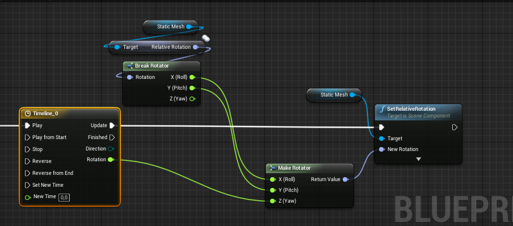Edit the New Time value field

point(64,197)
